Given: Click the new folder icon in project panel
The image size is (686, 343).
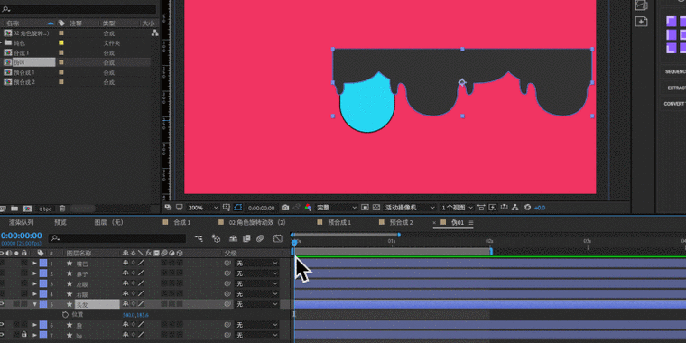Looking at the screenshot, I should (x=14, y=209).
